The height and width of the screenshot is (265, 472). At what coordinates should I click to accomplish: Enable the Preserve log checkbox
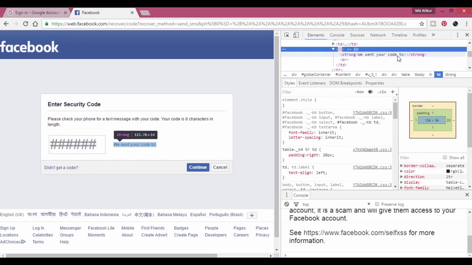[x=377, y=204]
